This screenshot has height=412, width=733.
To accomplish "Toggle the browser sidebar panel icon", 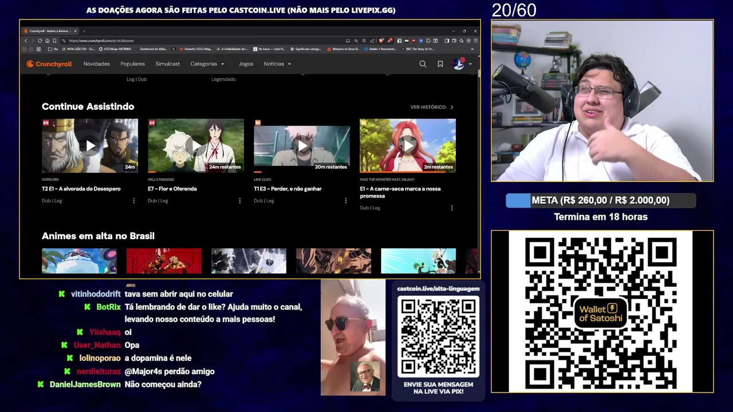I will 447,41.
